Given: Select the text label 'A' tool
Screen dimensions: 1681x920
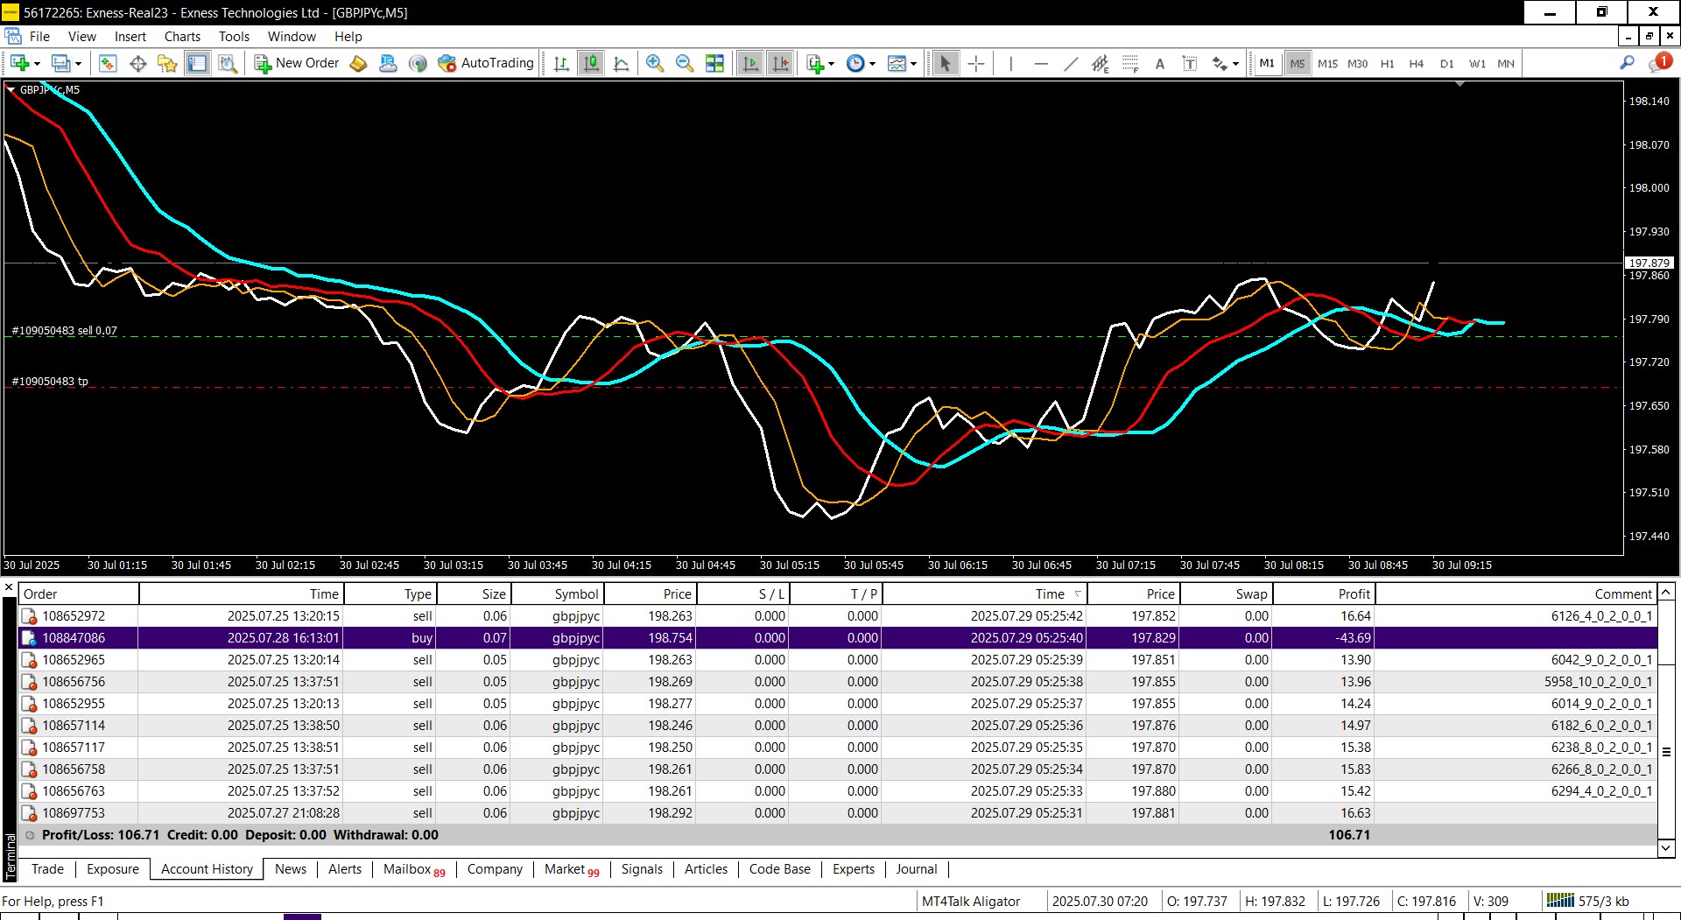Looking at the screenshot, I should click(x=1159, y=63).
